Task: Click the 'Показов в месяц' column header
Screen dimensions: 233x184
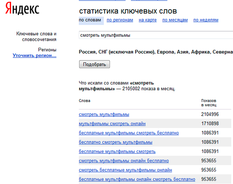Action: pos(209,103)
